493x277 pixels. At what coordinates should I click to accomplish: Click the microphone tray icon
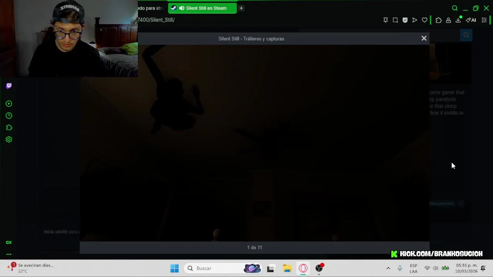pos(400,268)
